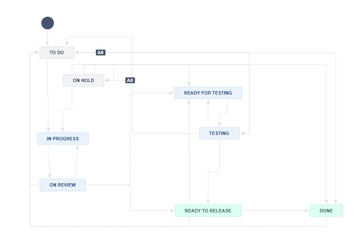Image resolution: width=359 pixels, height=244 pixels.
Task: Select the arrow from READY TO RELEASE to DONE
Action: [x=275, y=211]
